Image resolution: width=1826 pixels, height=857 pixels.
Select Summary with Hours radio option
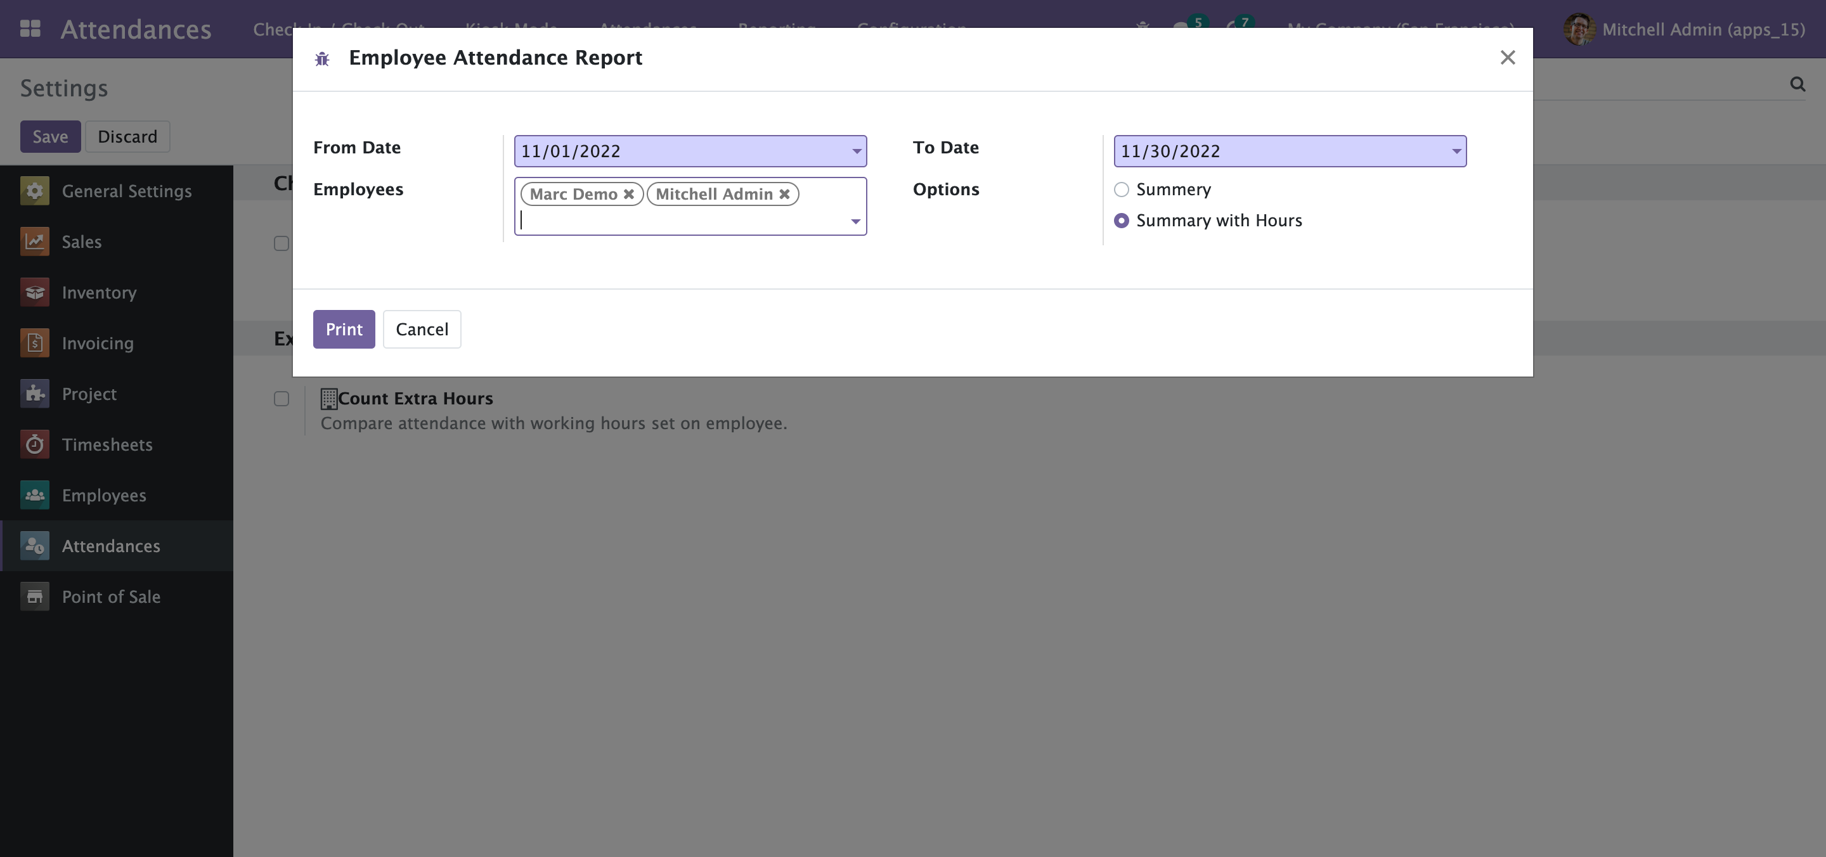pyautogui.click(x=1122, y=221)
